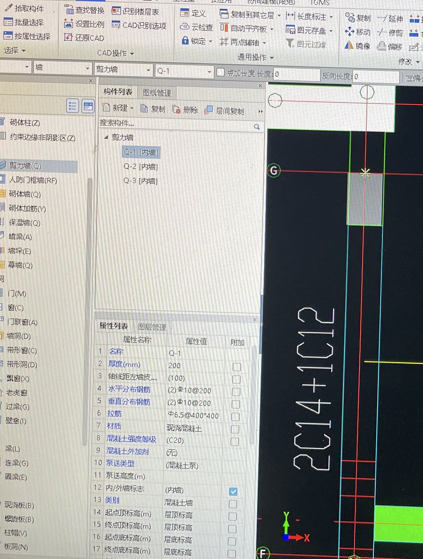Viewport: 423px width, 559px height.
Task: Collapse the 剪力墙 tree node
Action: pos(106,137)
